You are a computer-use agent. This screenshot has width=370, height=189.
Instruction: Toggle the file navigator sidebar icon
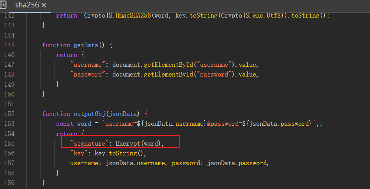pyautogui.click(x=3, y=4)
